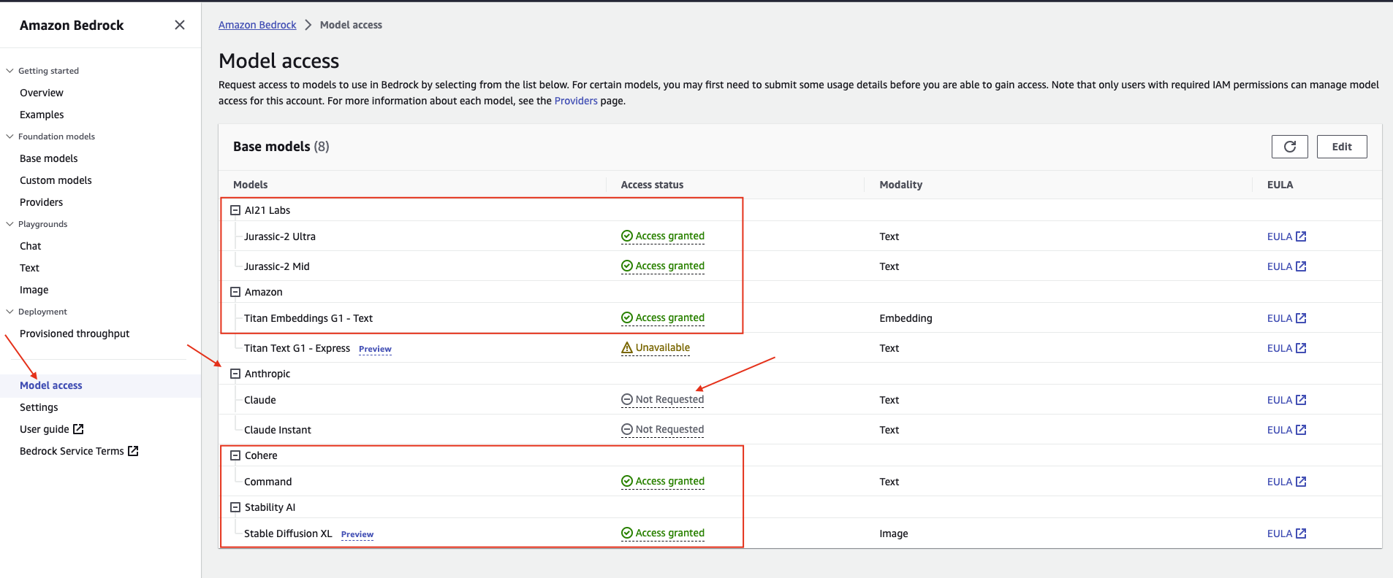Collapse the Stability AI model group
1393x578 pixels.
pos(235,507)
